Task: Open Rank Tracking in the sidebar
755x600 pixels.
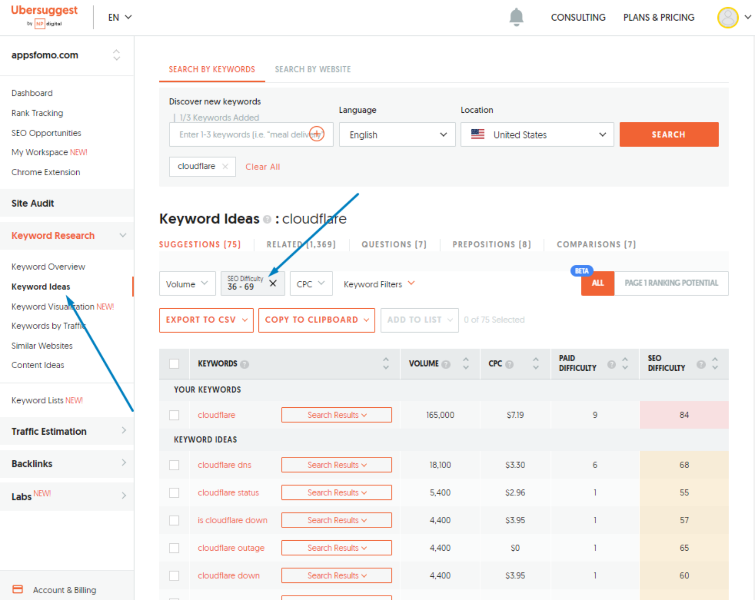Action: click(x=37, y=113)
